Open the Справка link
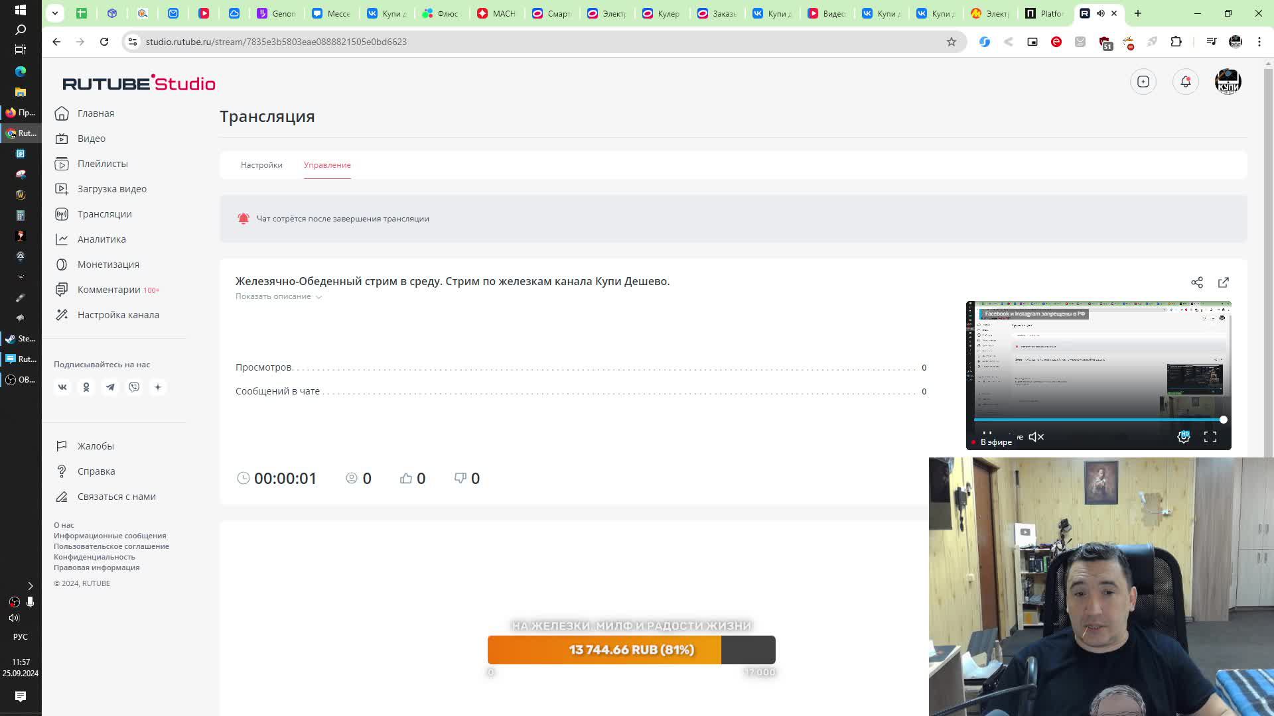This screenshot has width=1274, height=716. pos(96,471)
